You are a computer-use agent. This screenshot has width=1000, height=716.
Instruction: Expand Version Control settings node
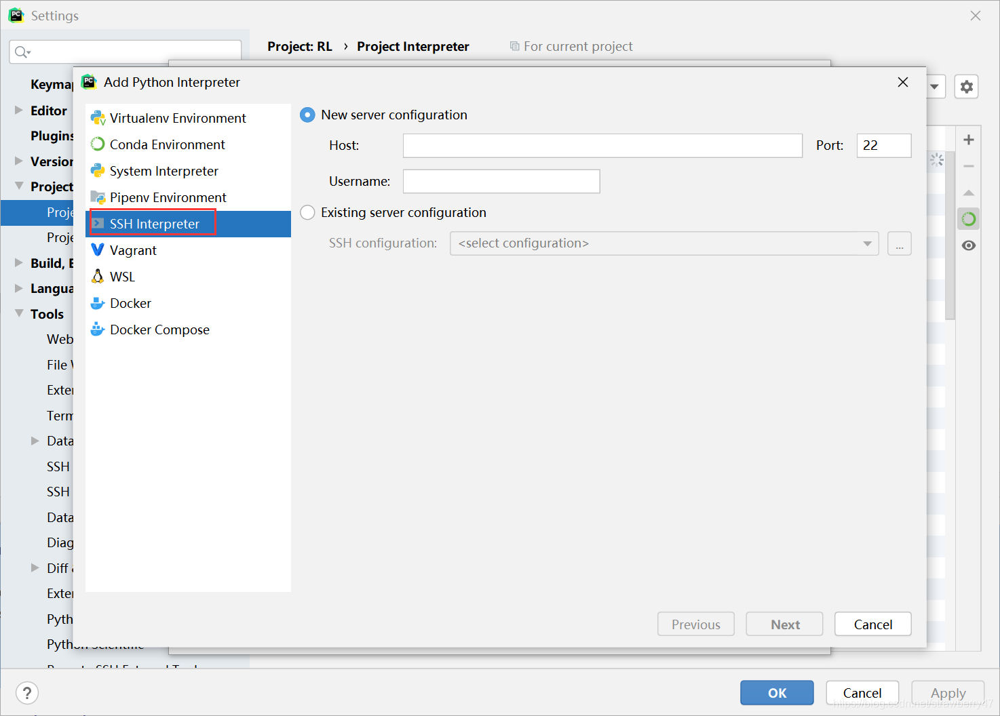[x=19, y=161]
